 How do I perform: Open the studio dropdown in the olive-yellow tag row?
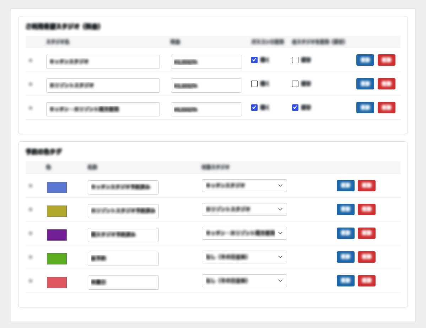tap(244, 209)
